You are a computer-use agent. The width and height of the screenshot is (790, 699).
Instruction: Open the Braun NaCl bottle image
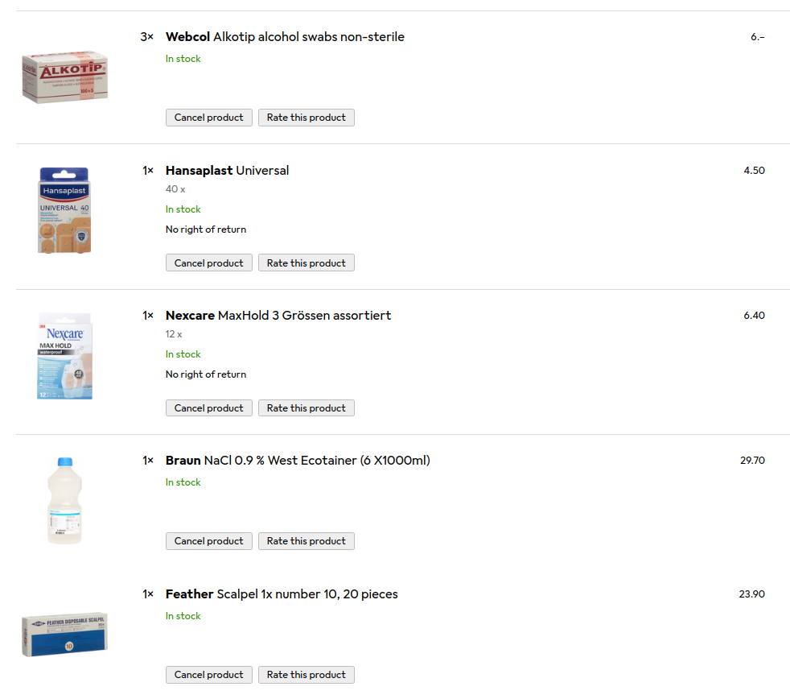click(x=64, y=500)
